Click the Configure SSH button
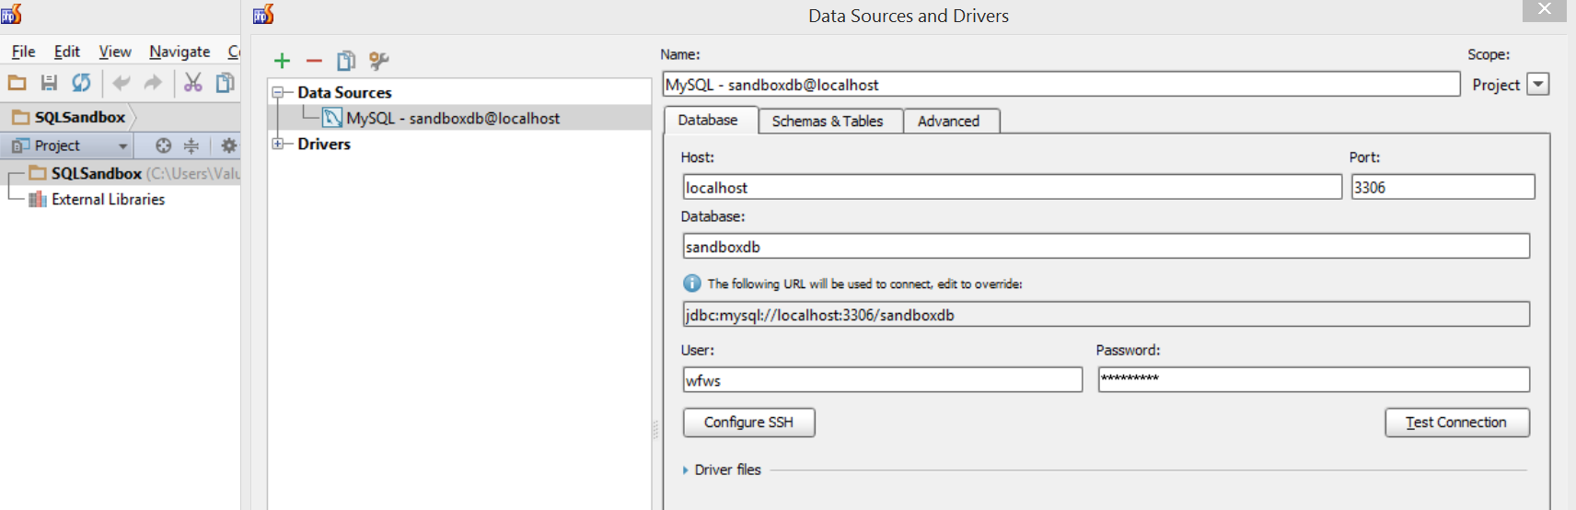The height and width of the screenshot is (510, 1576). tap(748, 423)
